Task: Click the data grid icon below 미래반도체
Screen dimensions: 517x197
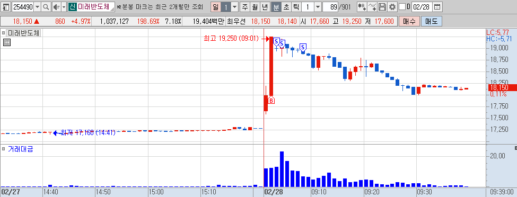Action: 6,42
